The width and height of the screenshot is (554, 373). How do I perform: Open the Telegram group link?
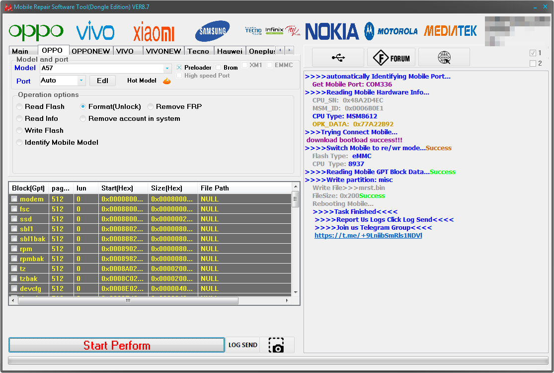368,235
